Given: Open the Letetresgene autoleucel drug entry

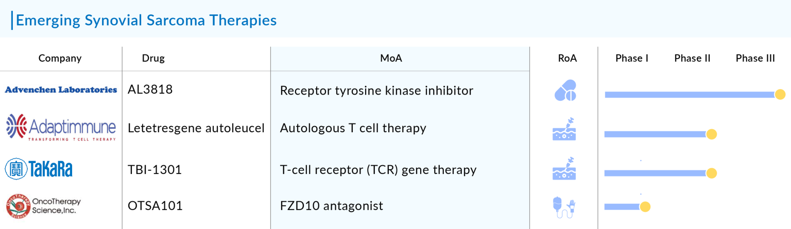Looking at the screenshot, I should tap(196, 128).
